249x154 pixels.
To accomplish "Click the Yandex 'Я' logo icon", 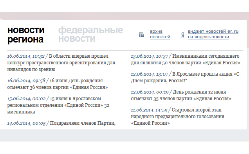I will pyautogui.click(x=183, y=35).
